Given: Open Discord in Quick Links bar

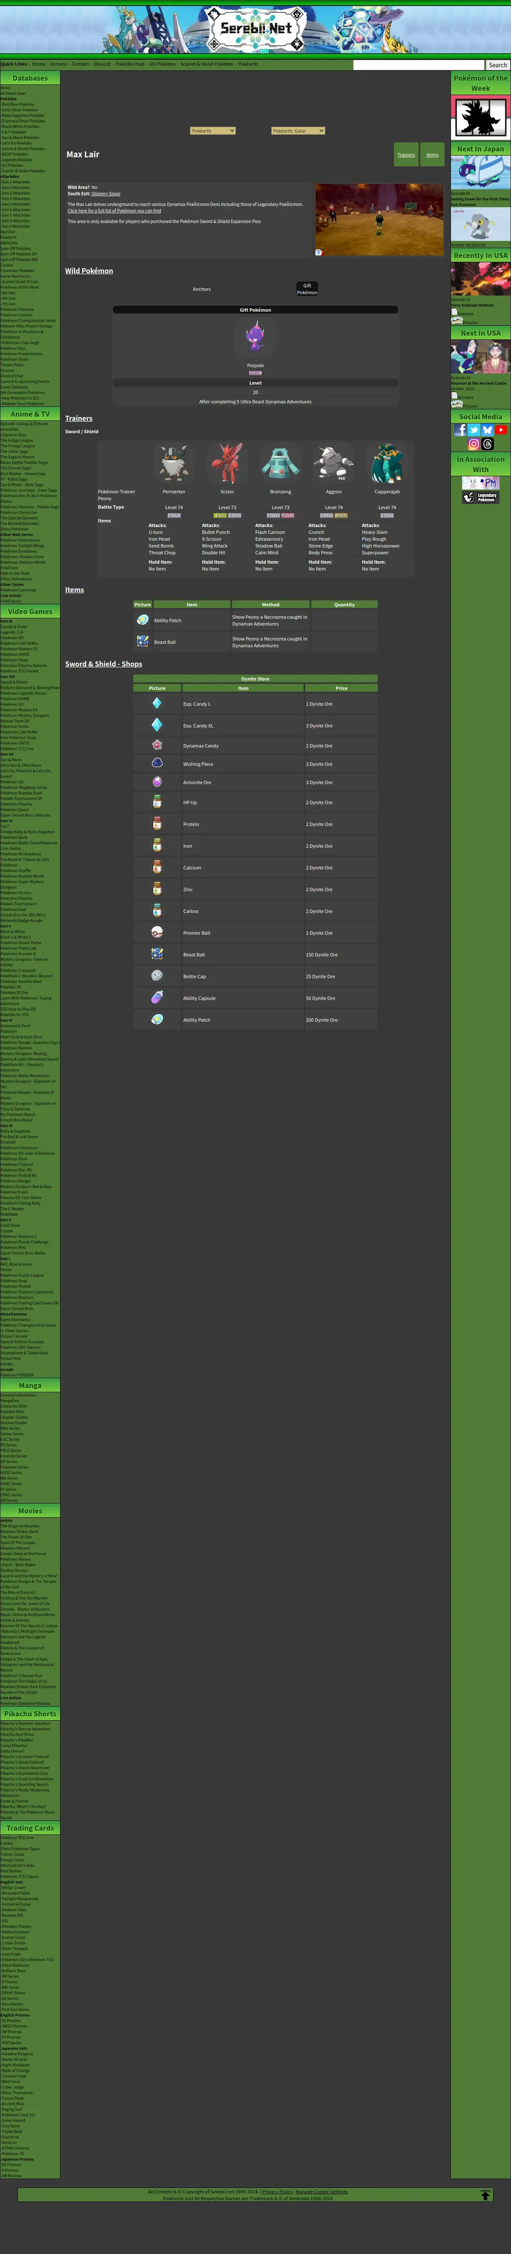Looking at the screenshot, I should pyautogui.click(x=102, y=64).
